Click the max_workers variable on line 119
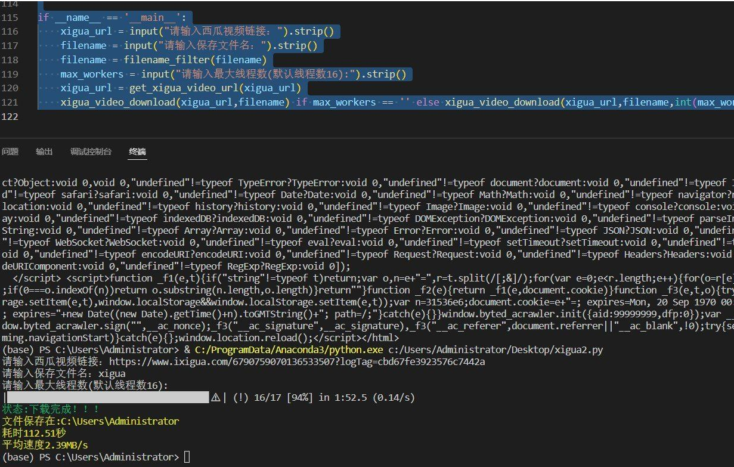The width and height of the screenshot is (734, 467). pyautogui.click(x=91, y=75)
